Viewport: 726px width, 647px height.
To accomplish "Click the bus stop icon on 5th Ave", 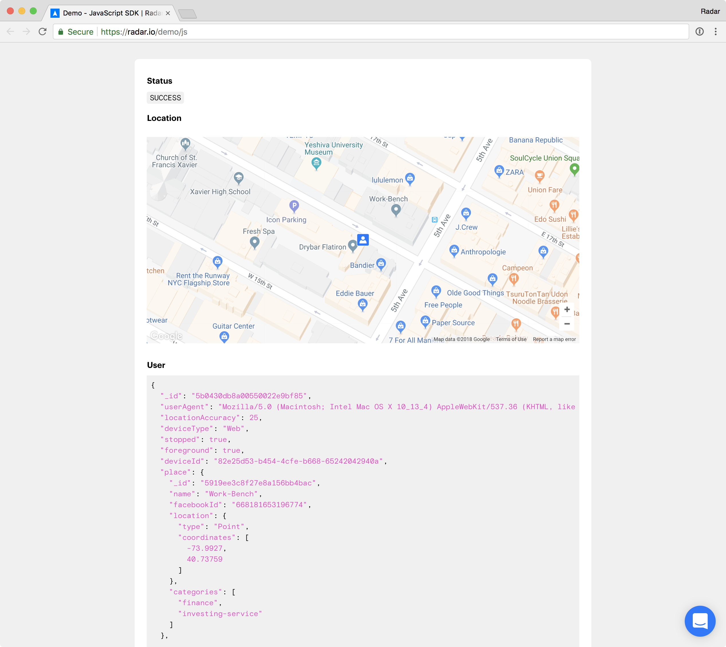I will click(434, 220).
